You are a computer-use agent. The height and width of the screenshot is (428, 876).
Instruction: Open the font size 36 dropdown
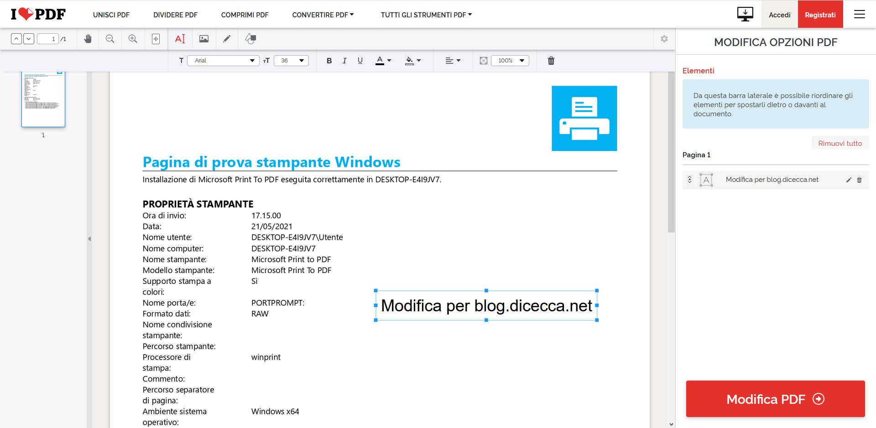(x=291, y=60)
